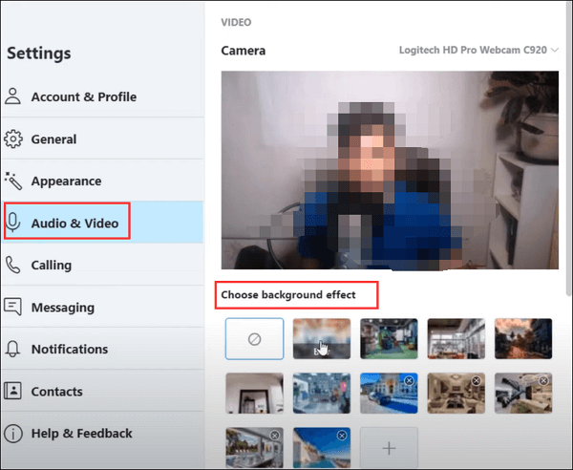The image size is (573, 470).
Task: Select the seaside pool blue-sky background
Action: tap(322, 448)
